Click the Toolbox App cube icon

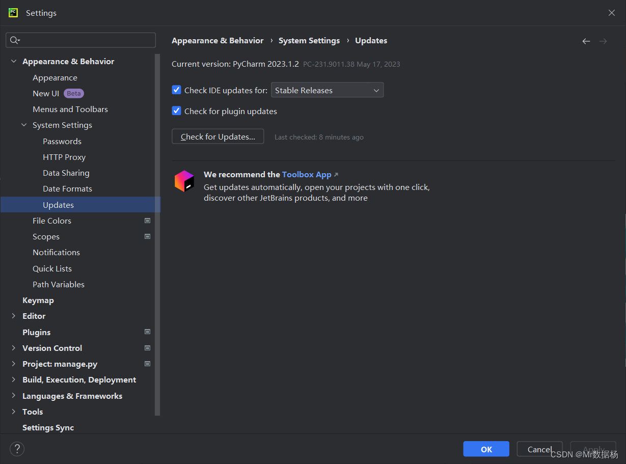[184, 181]
